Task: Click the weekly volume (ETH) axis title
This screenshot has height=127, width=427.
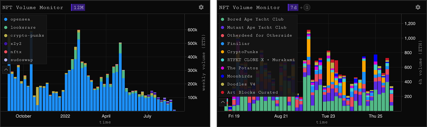Action: coord(204,63)
